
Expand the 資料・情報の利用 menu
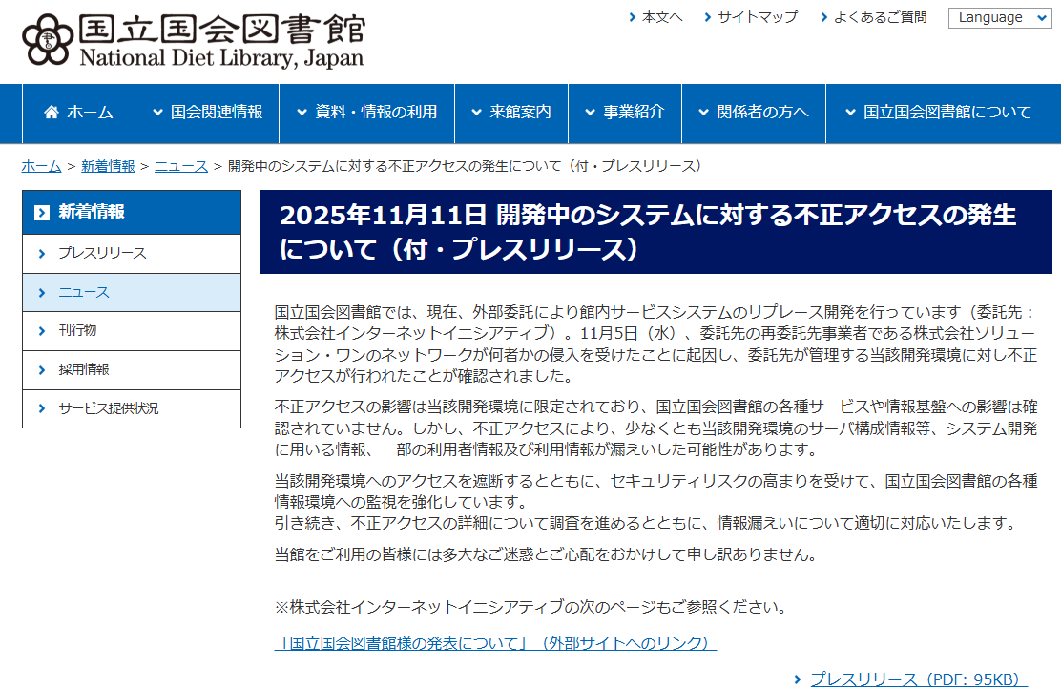coord(366,113)
